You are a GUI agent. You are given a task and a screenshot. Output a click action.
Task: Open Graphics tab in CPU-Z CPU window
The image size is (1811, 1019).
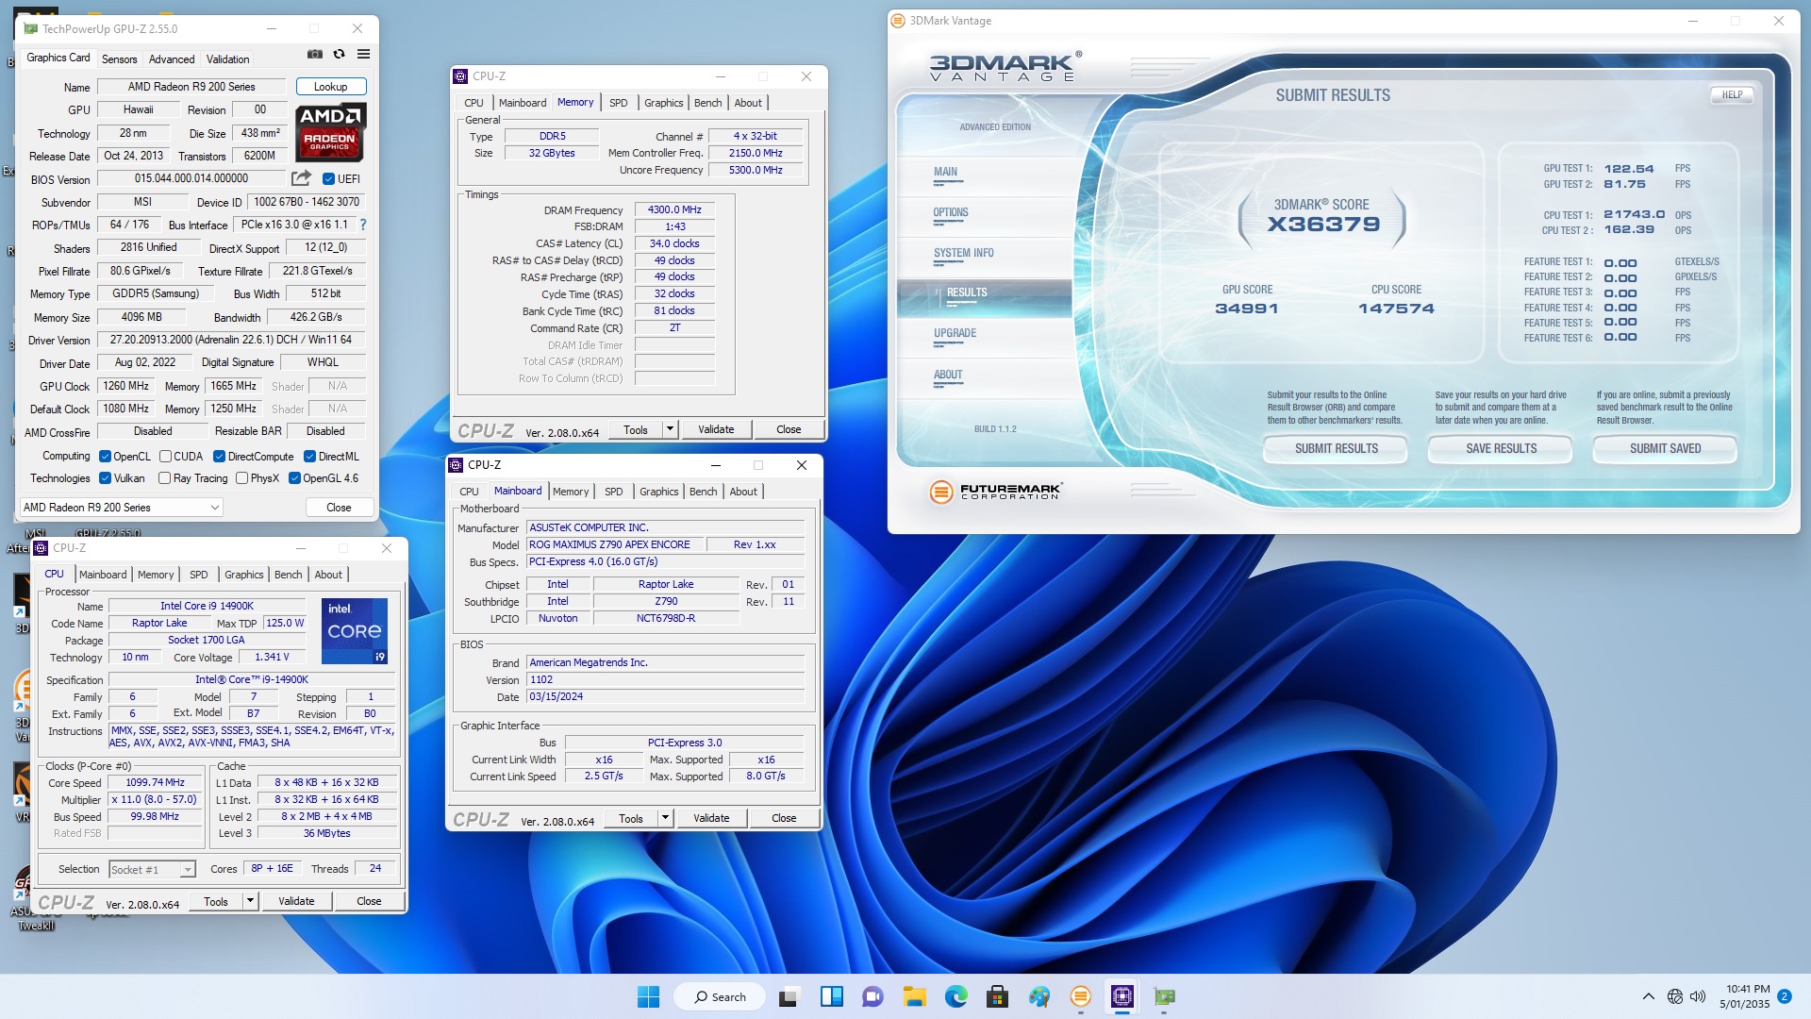244,575
